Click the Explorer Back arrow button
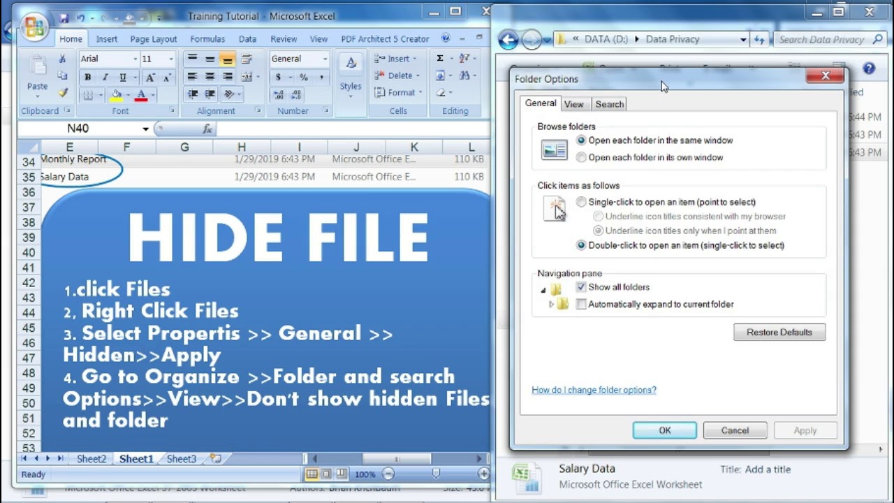Screen dimensions: 894x503 point(509,40)
